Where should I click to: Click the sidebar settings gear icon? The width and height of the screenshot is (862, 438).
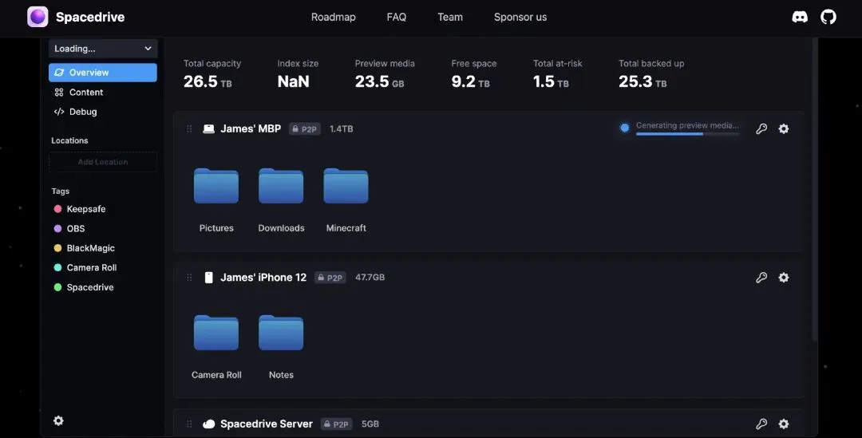tap(58, 420)
